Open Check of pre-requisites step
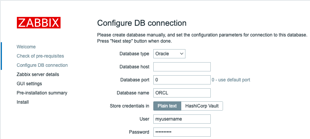 pos(40,56)
